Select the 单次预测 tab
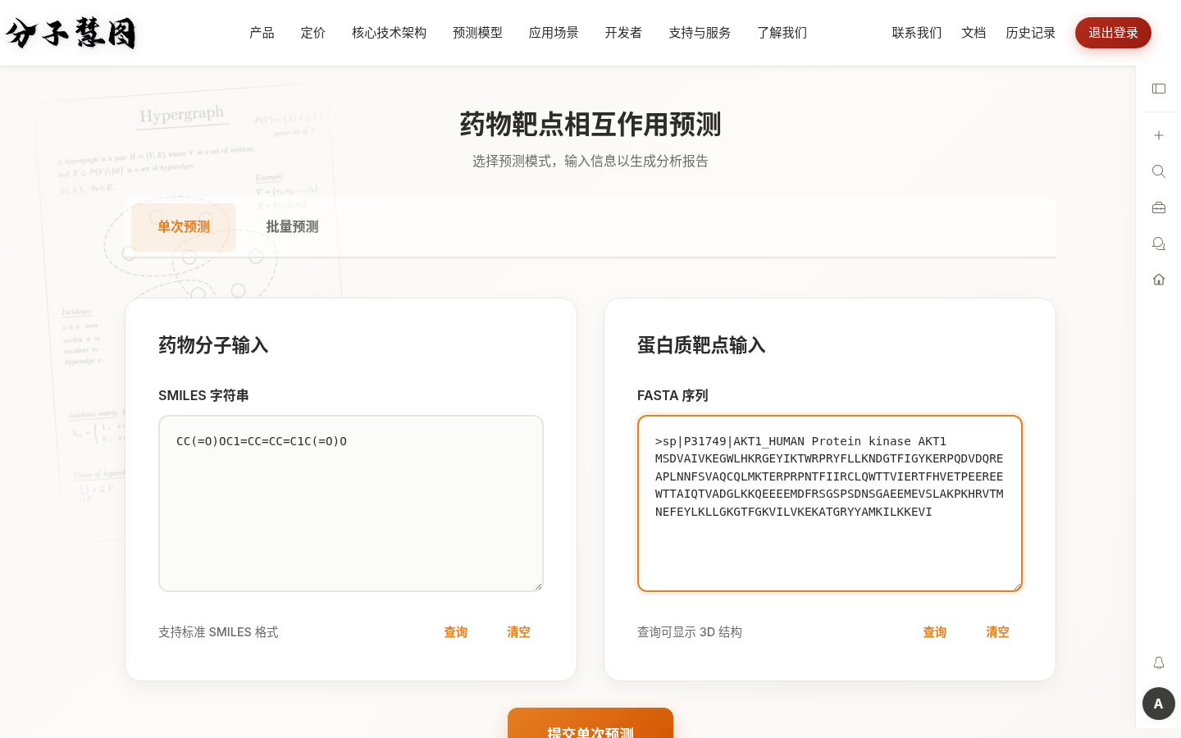Viewport: 1181px width, 738px height. [x=184, y=227]
